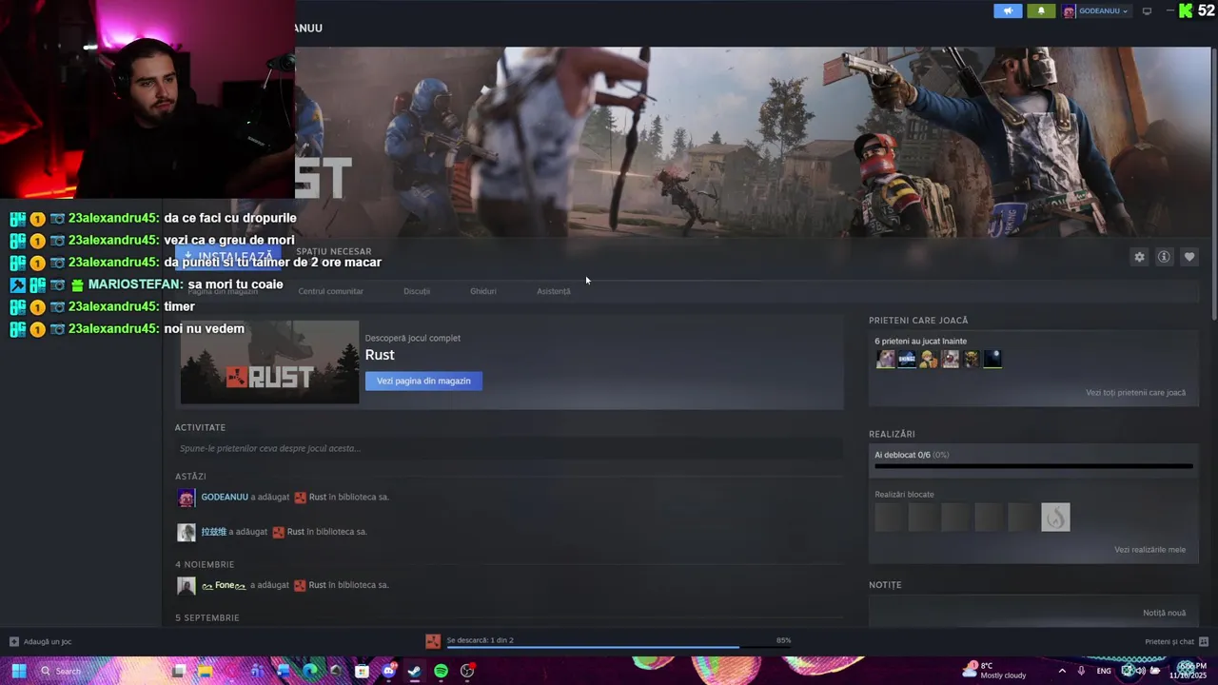Click third friend avatar in Prieteni care joacă
Image resolution: width=1218 pixels, height=685 pixels.
929,359
